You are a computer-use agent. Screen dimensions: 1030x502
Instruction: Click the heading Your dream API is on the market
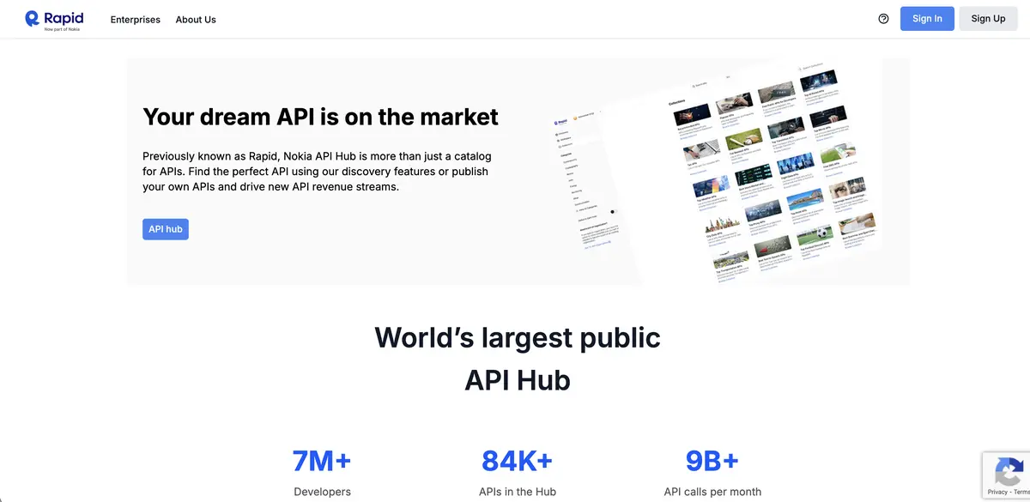click(320, 117)
